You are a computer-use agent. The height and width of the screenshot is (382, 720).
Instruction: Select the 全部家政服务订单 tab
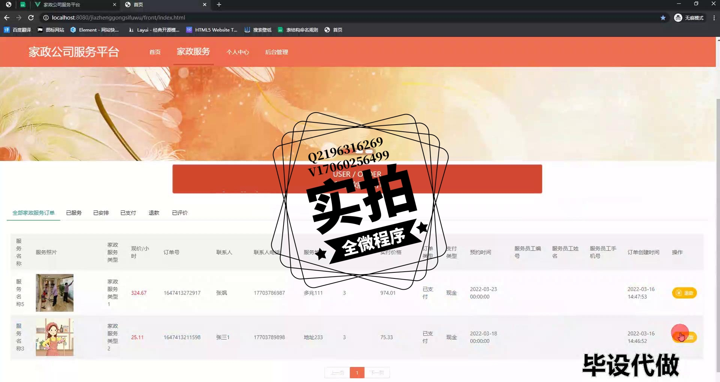pos(33,213)
